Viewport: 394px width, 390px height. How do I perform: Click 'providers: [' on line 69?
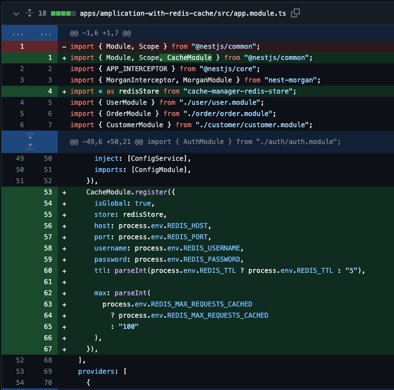coord(103,372)
